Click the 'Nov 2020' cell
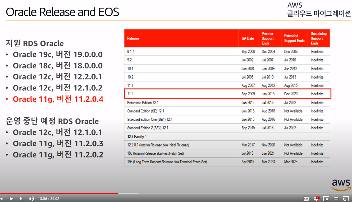The width and height of the screenshot is (352, 202). (268, 145)
